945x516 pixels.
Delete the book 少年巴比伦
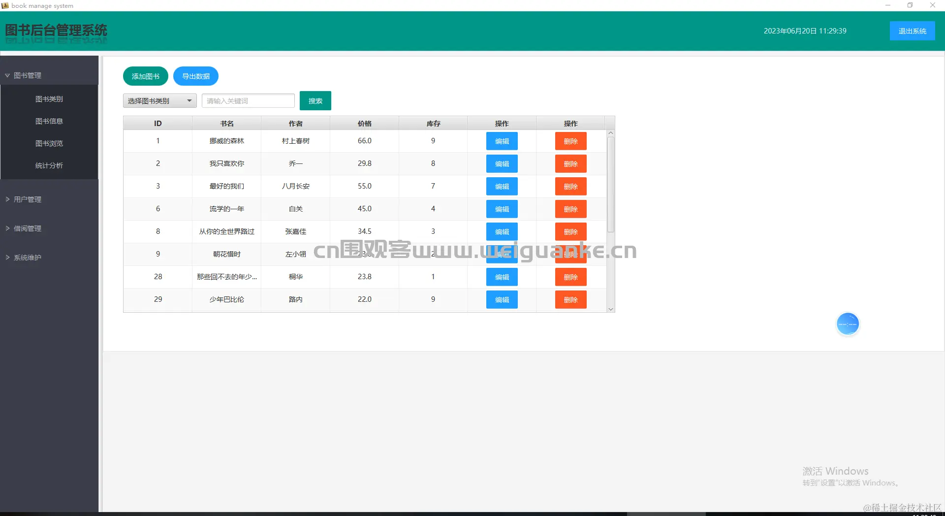(x=571, y=300)
